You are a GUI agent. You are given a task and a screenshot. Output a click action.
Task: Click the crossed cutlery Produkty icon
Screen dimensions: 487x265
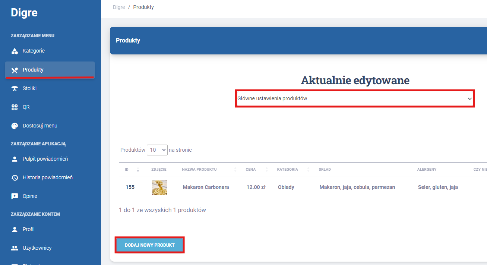click(15, 70)
